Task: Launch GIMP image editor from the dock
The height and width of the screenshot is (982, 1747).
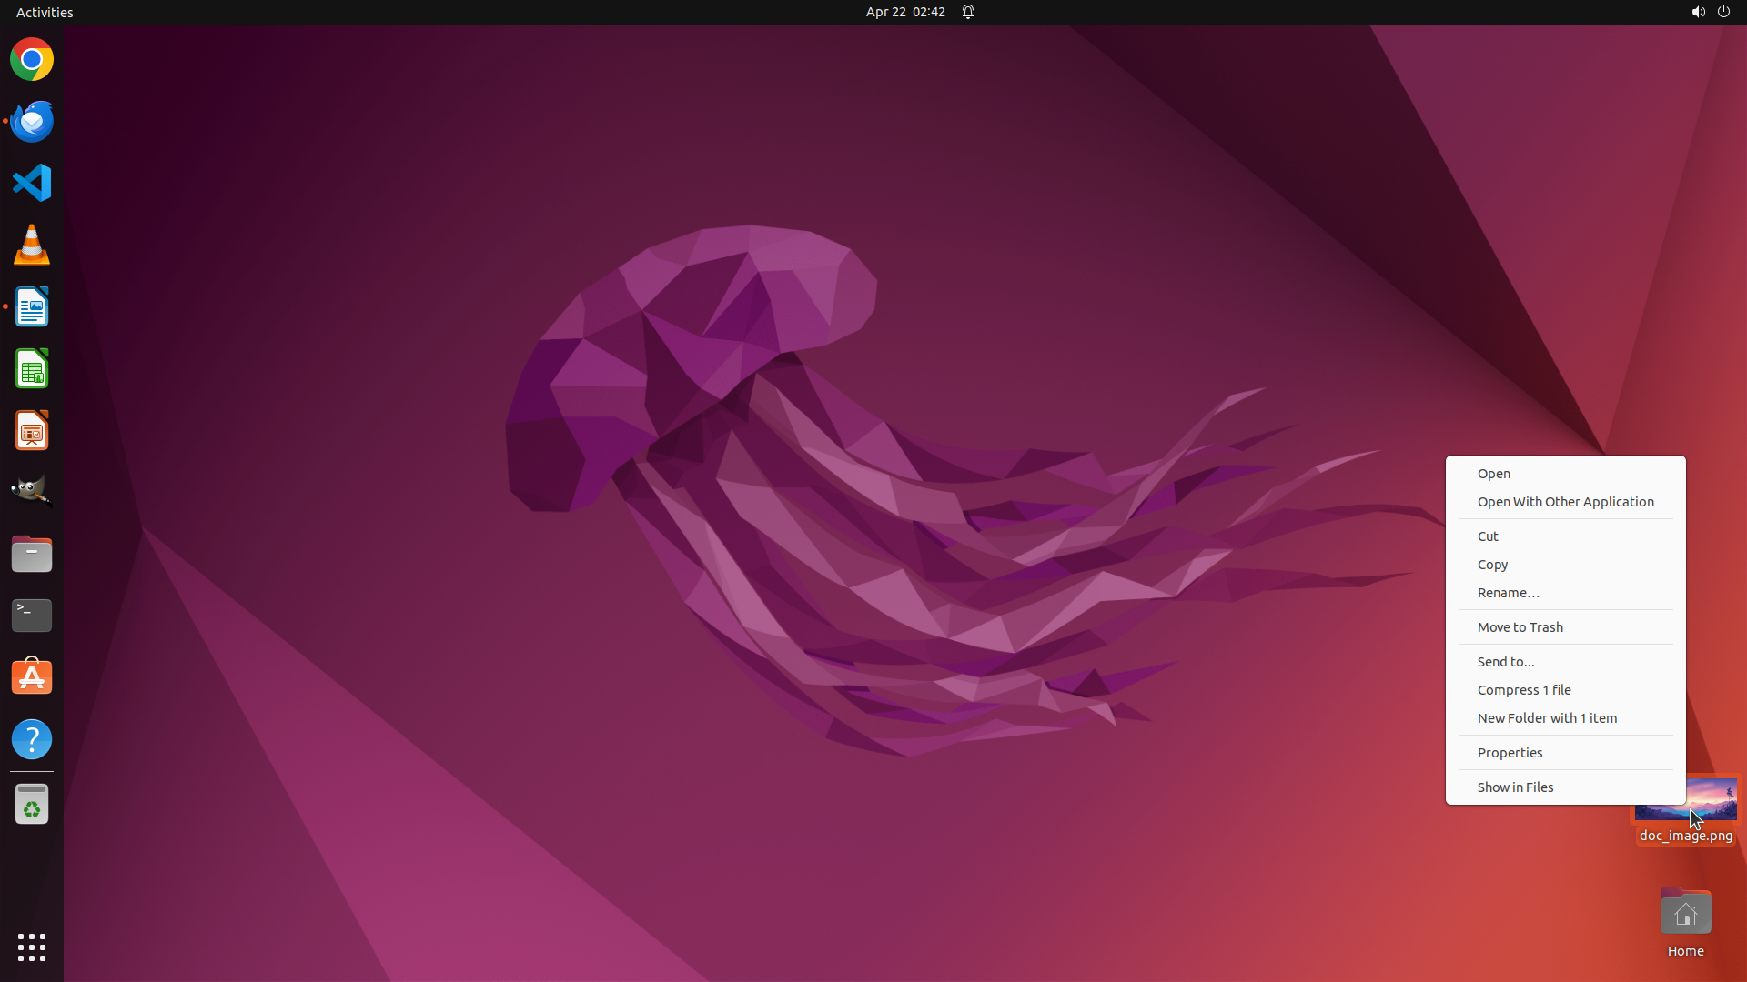Action: 32,492
